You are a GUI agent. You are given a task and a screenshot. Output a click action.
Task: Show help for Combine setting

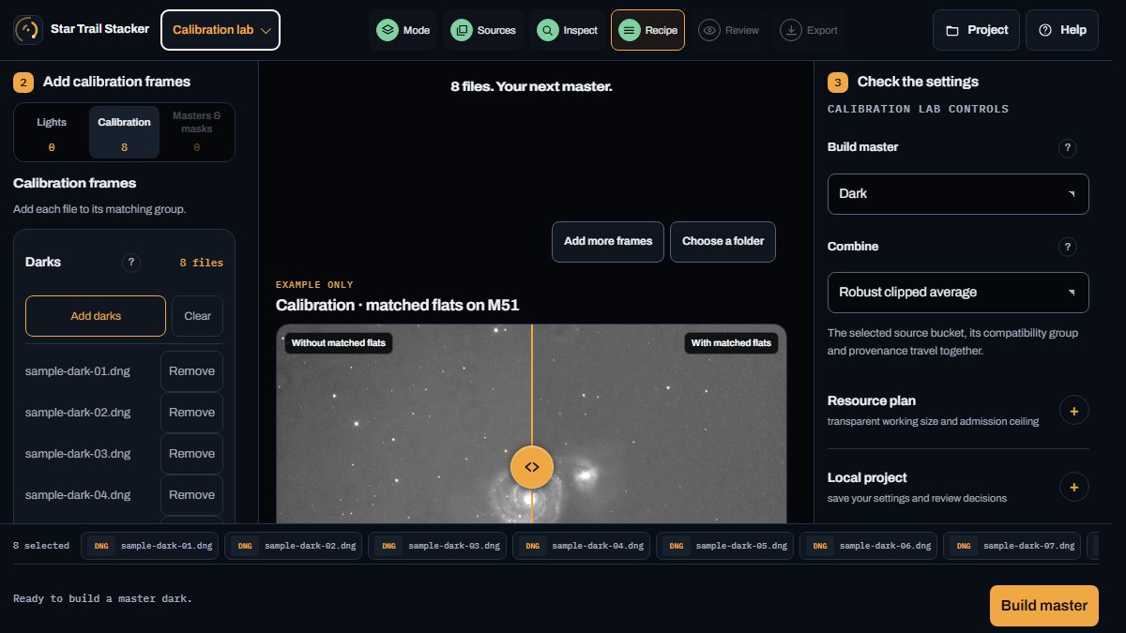(x=1067, y=247)
